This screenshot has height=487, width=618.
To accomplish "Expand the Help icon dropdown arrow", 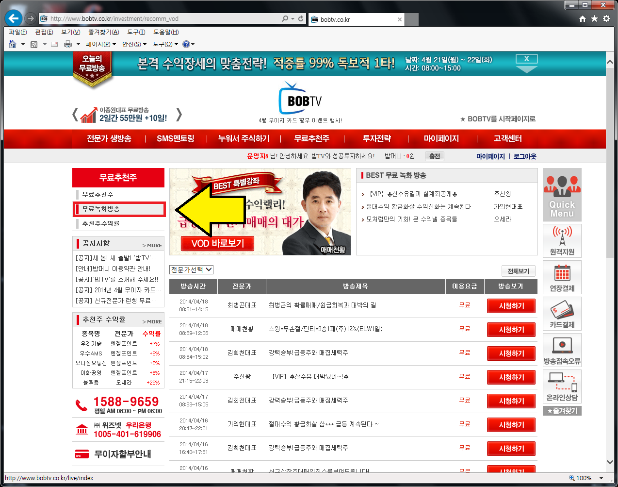I will click(x=193, y=44).
